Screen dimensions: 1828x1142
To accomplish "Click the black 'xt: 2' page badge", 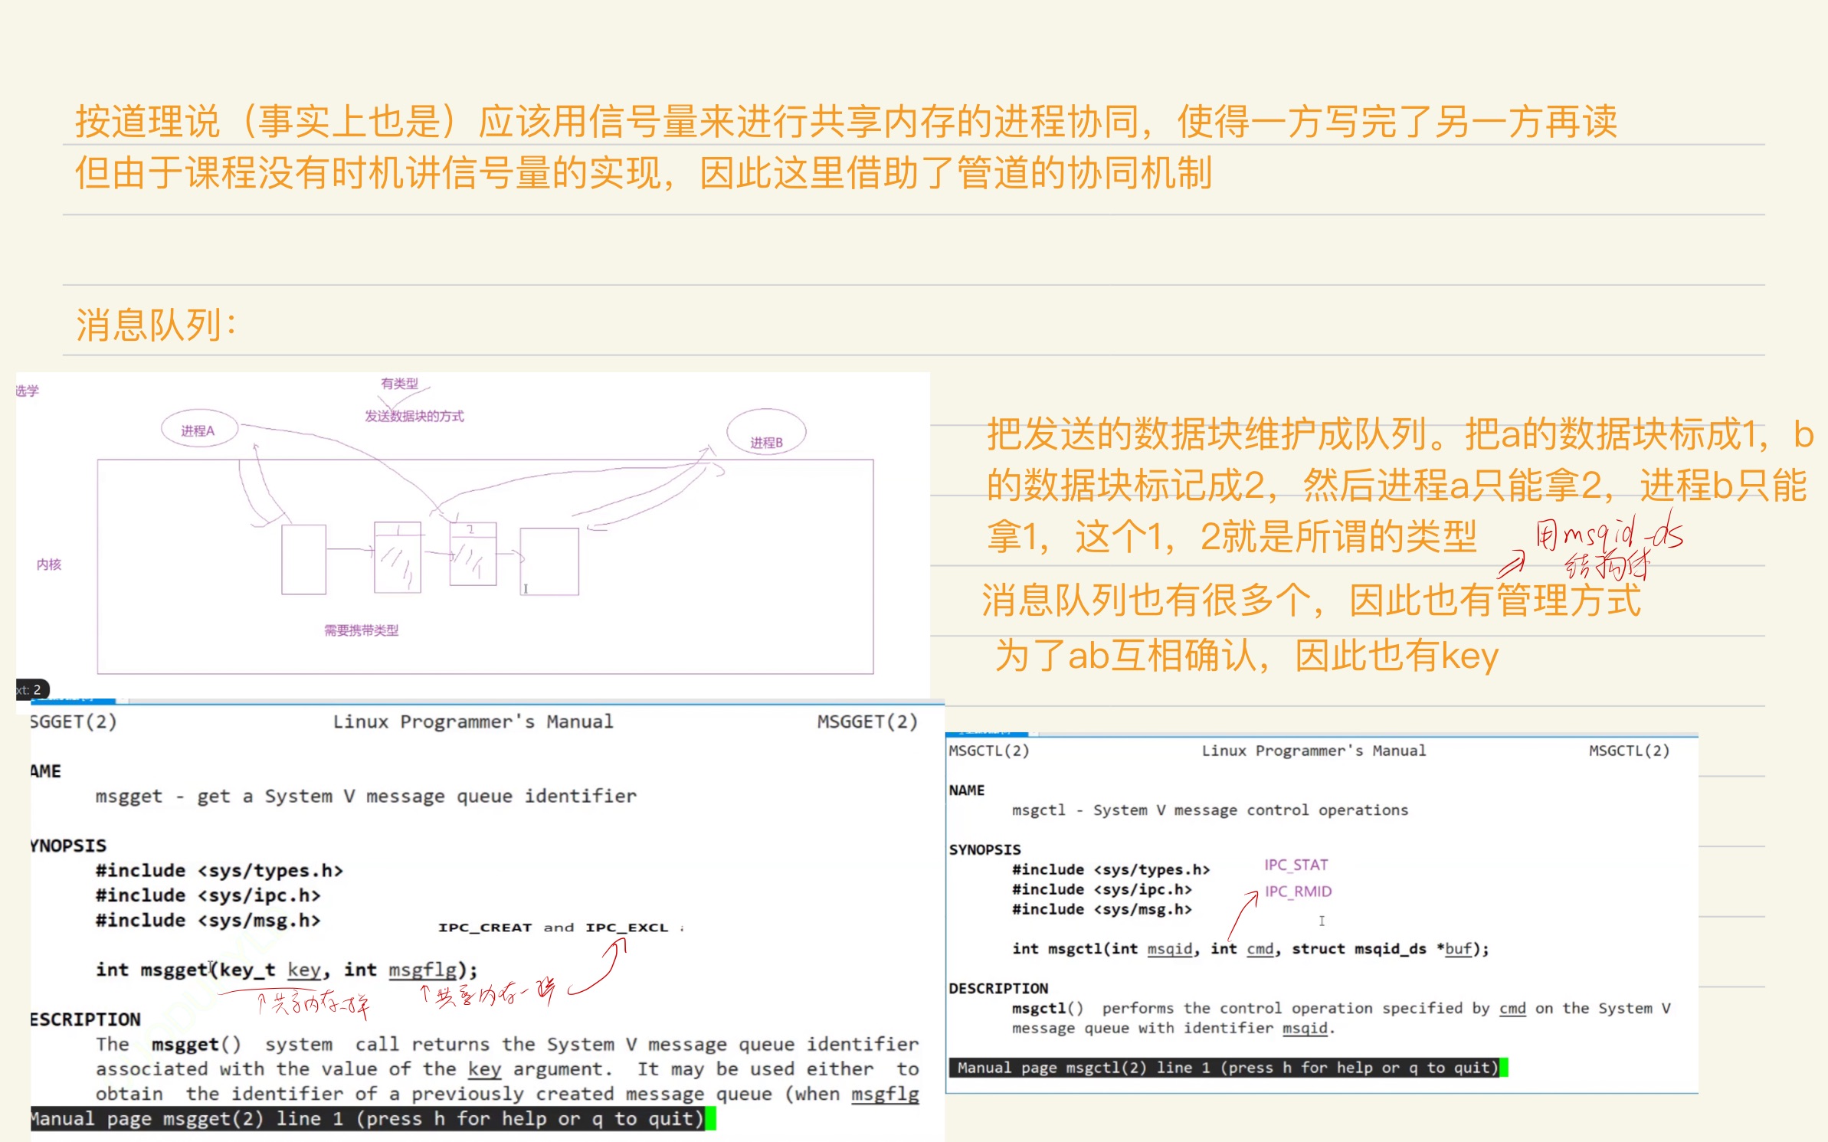I will click(x=29, y=689).
